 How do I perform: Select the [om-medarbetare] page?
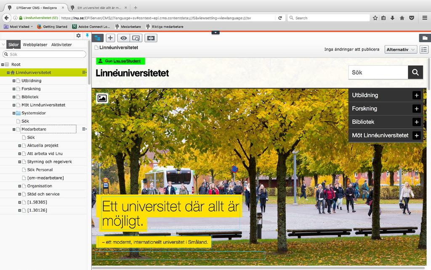45,178
